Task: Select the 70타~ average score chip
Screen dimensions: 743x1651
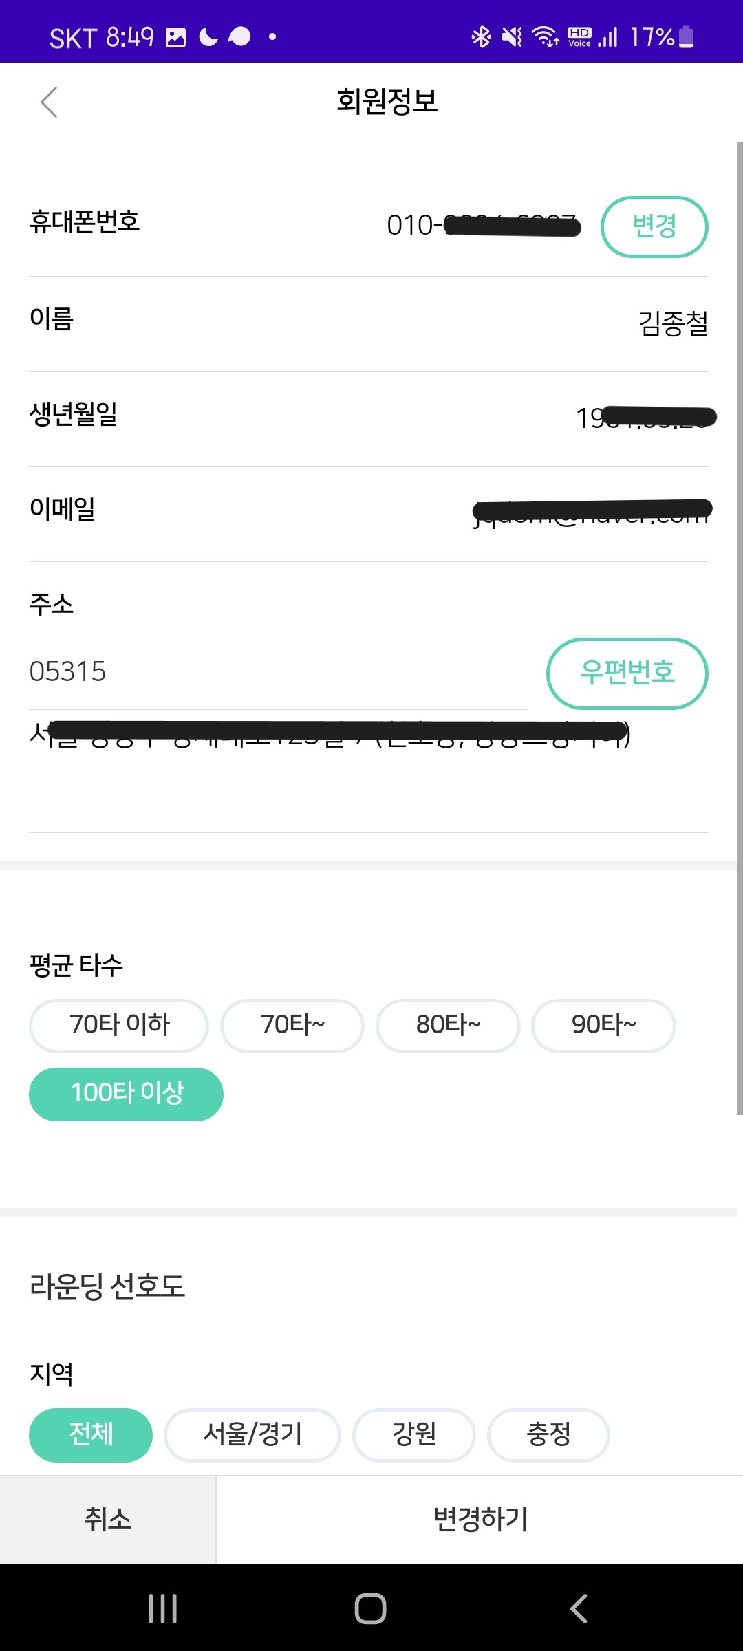Action: coord(292,1025)
